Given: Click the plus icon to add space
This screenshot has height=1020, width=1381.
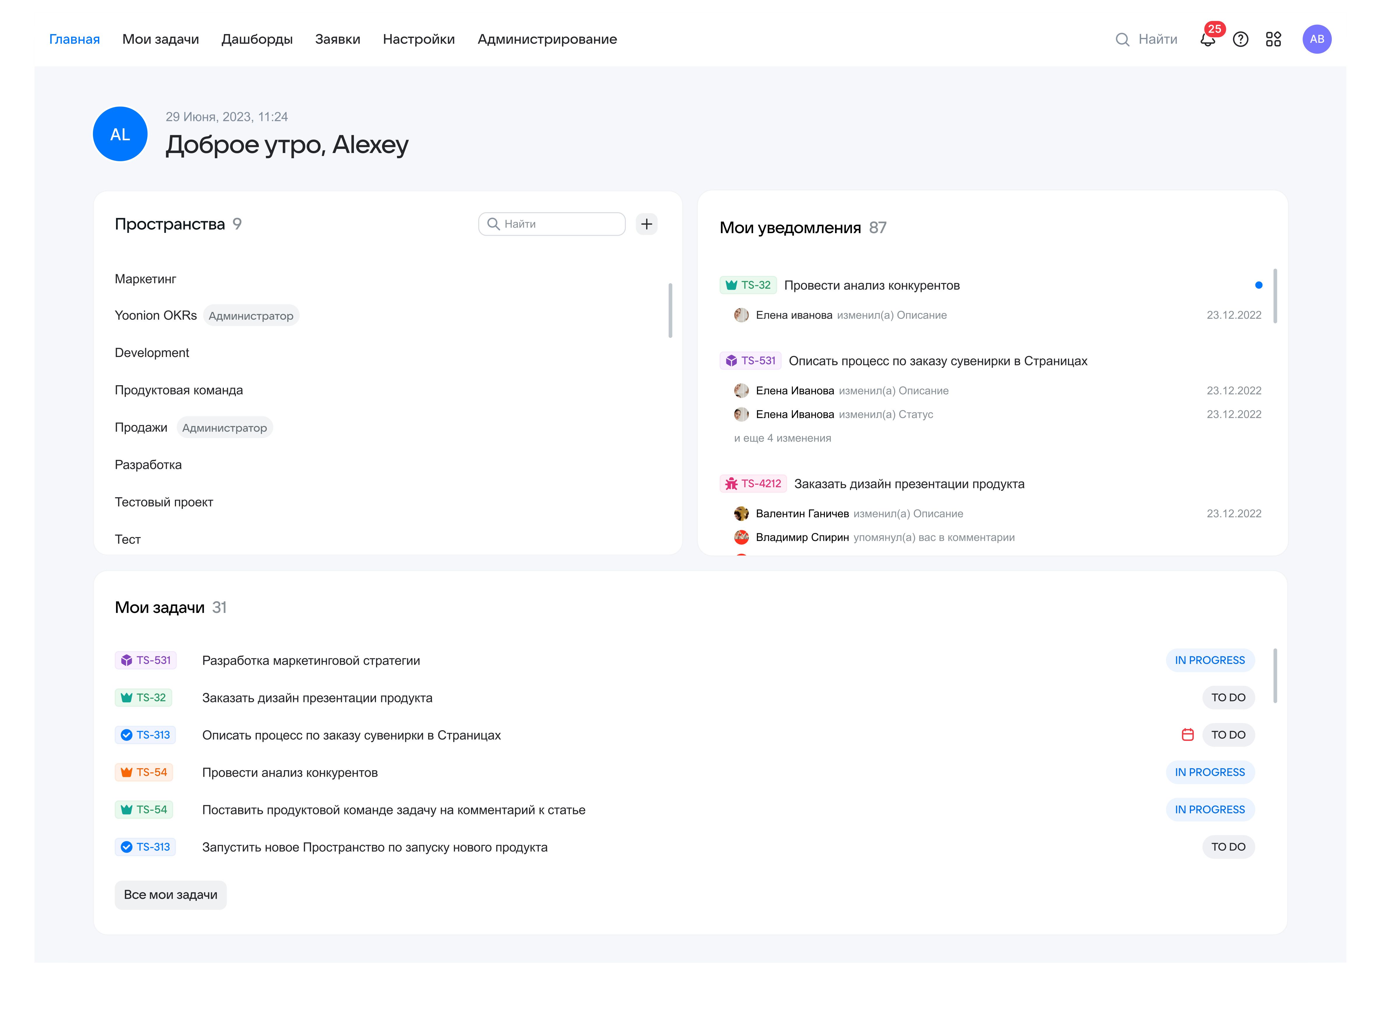Looking at the screenshot, I should tap(646, 224).
